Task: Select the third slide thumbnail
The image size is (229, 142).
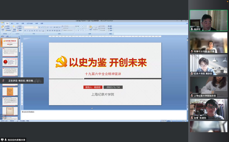Action: [10, 63]
